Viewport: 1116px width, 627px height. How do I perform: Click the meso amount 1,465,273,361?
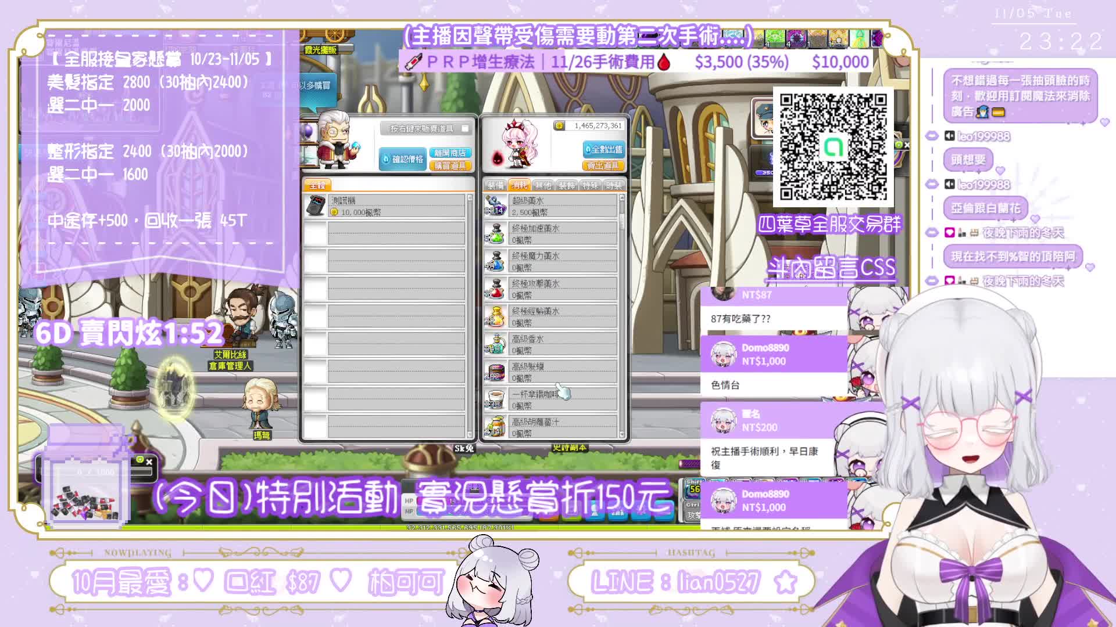coord(598,125)
